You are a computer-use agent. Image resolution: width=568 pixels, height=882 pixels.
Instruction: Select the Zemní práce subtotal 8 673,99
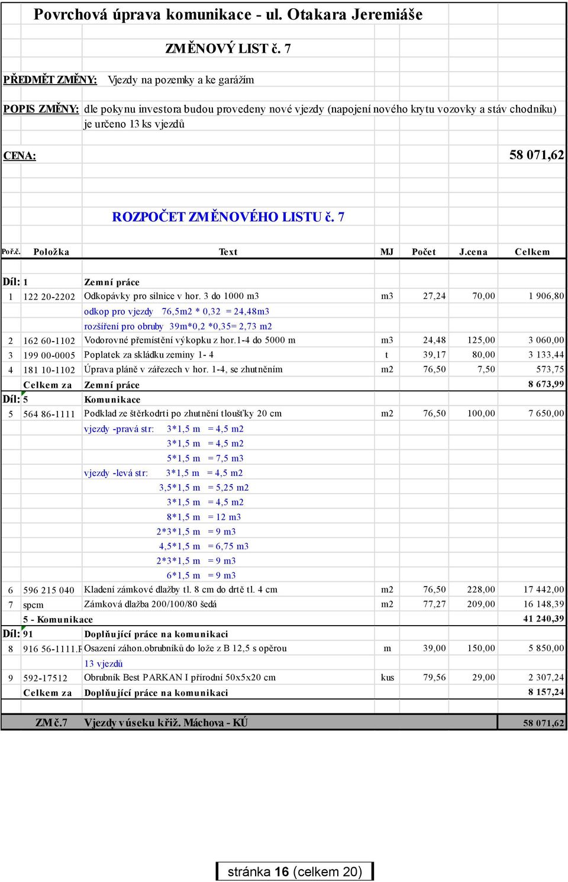[546, 384]
